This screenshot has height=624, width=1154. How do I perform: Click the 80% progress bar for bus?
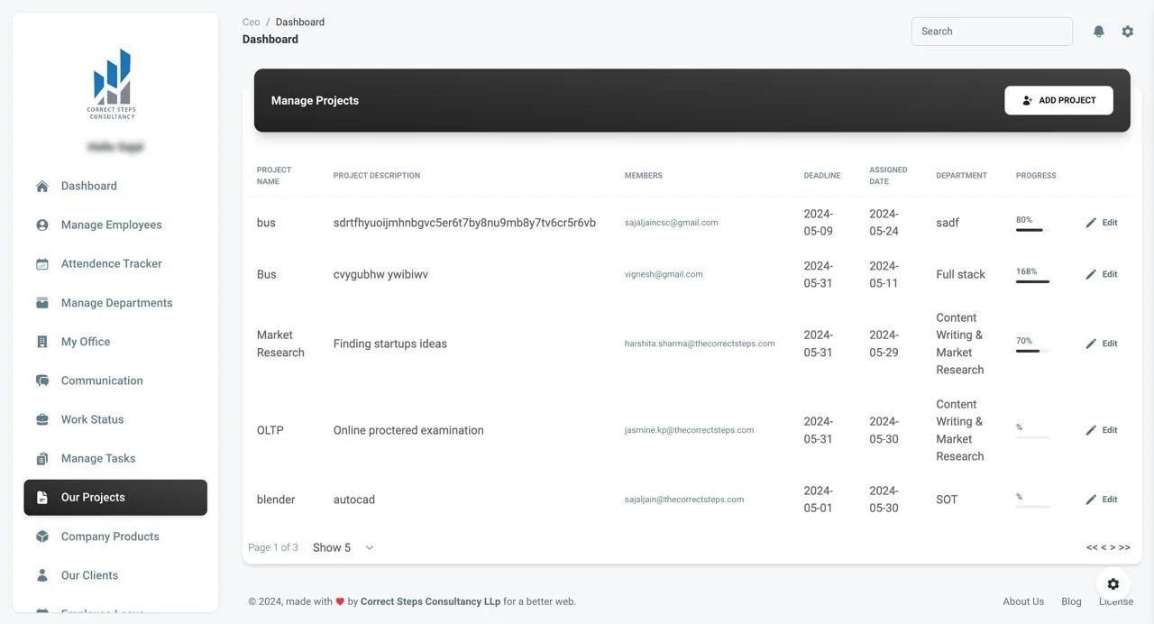(x=1031, y=230)
